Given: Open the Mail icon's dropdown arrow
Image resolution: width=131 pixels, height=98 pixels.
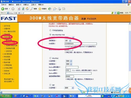Looking at the screenshot, I should pos(57,9).
